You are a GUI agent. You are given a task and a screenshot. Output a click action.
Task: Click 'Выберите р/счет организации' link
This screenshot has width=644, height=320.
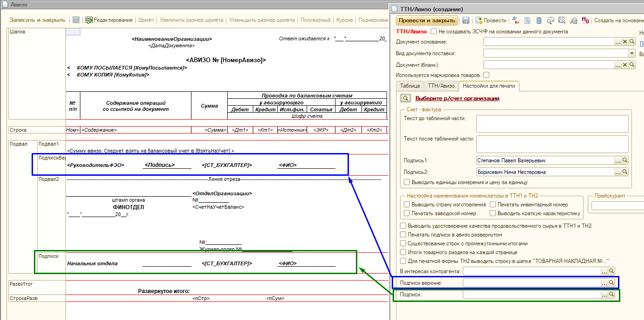pyautogui.click(x=457, y=98)
